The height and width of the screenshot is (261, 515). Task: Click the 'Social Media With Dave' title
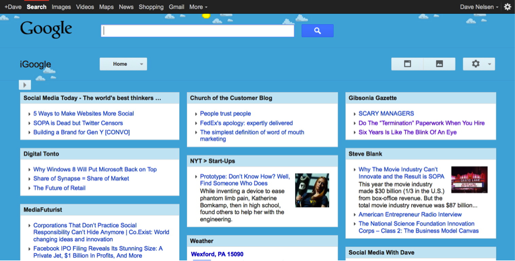pyautogui.click(x=381, y=252)
